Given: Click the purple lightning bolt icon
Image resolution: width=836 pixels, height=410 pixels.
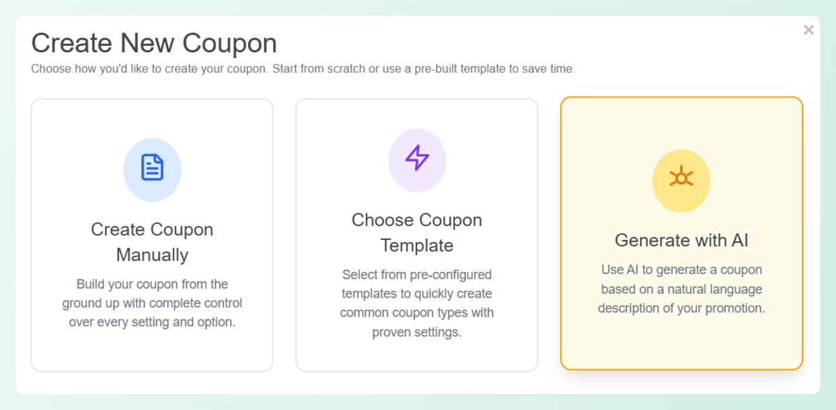Looking at the screenshot, I should [x=417, y=158].
